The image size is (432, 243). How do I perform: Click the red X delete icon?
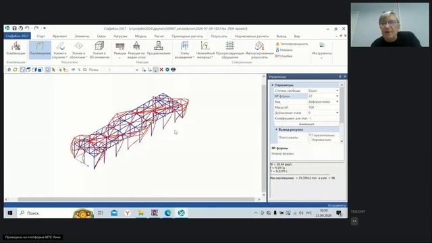click(x=161, y=70)
